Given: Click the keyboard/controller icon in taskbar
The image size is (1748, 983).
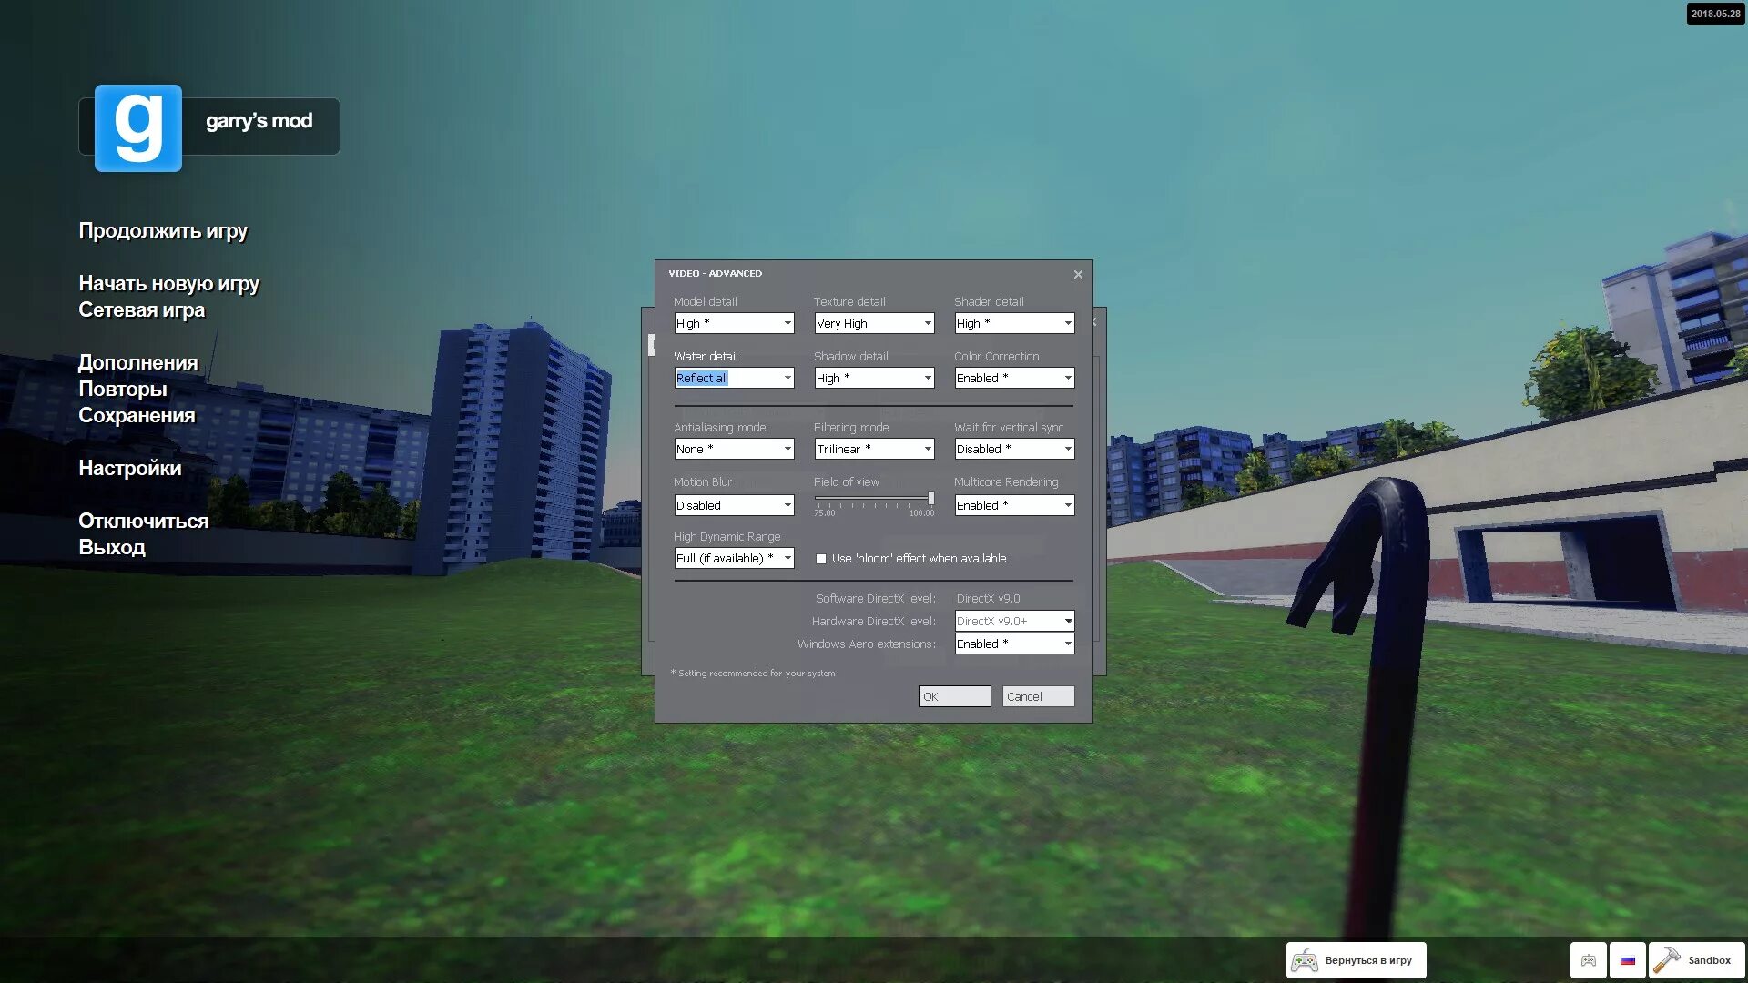Looking at the screenshot, I should [1587, 959].
